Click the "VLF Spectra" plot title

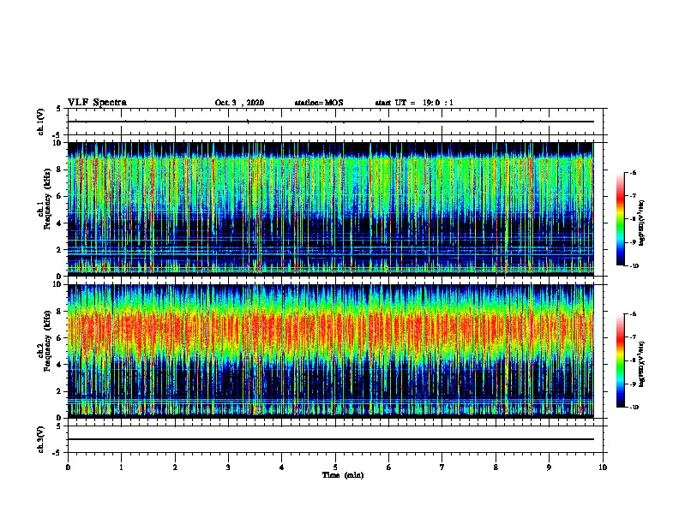pos(97,103)
